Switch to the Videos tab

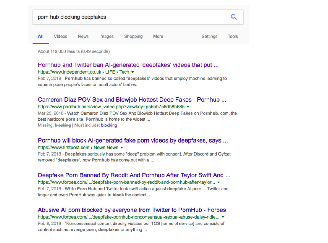[x=61, y=37]
